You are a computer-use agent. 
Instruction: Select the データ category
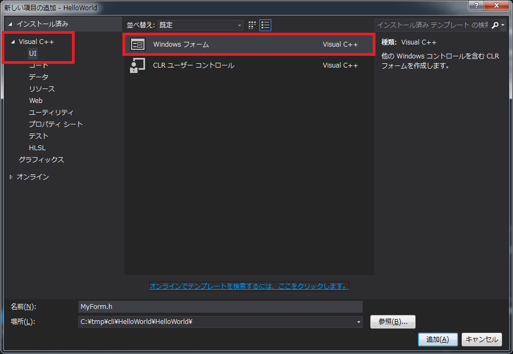[39, 77]
